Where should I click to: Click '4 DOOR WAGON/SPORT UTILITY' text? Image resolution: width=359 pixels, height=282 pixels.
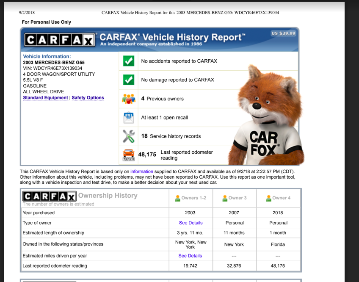click(x=59, y=74)
